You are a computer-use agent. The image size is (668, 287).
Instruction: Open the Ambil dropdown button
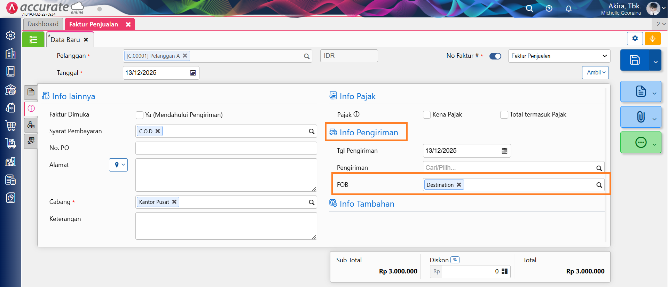coord(595,73)
